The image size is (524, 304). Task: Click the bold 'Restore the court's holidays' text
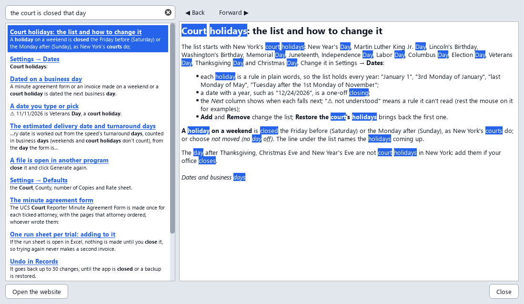[x=336, y=117]
